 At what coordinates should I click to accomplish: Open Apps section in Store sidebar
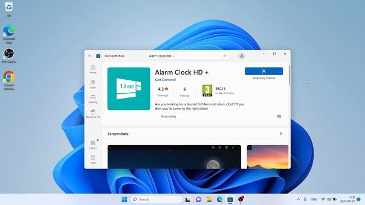[x=93, y=84]
